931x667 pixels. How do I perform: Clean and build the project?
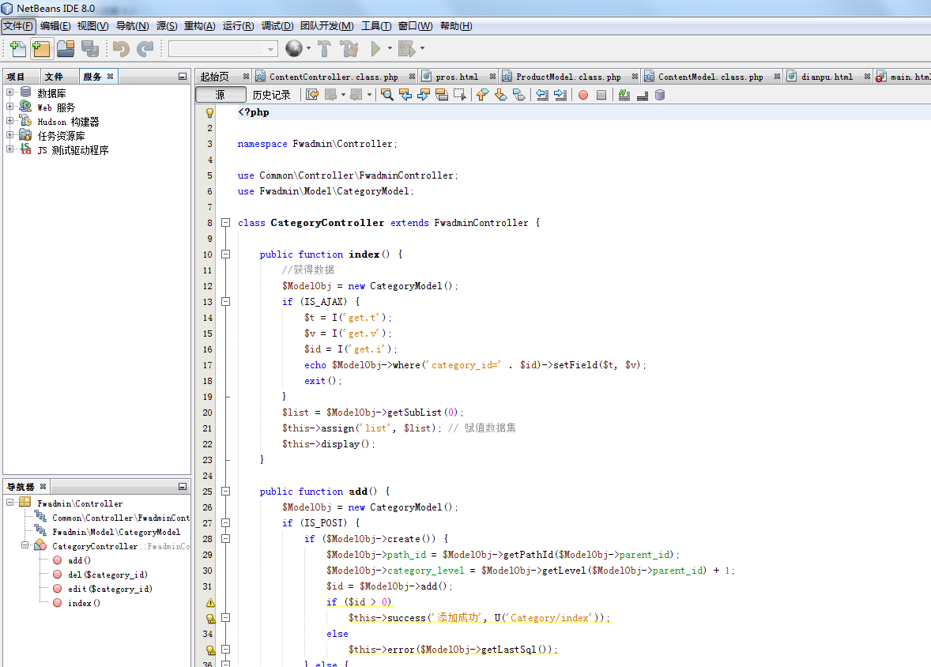click(x=349, y=49)
